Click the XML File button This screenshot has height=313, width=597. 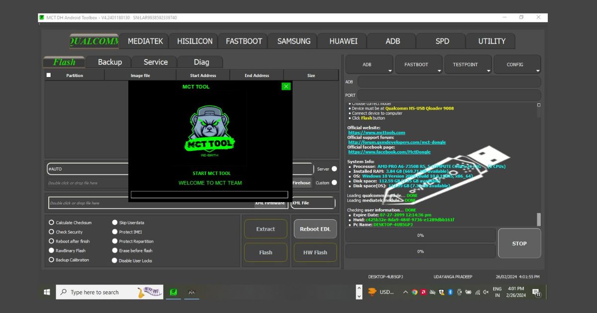313,203
